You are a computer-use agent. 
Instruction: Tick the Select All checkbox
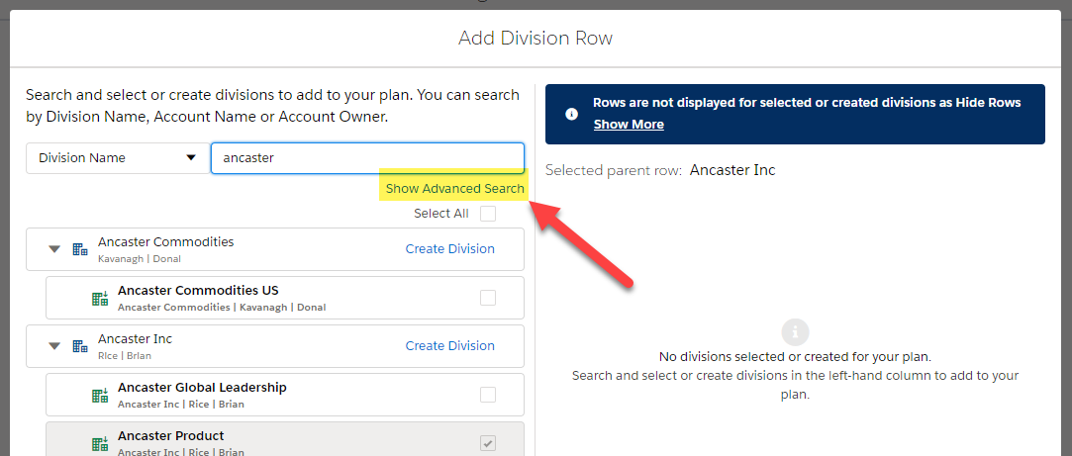coord(487,214)
